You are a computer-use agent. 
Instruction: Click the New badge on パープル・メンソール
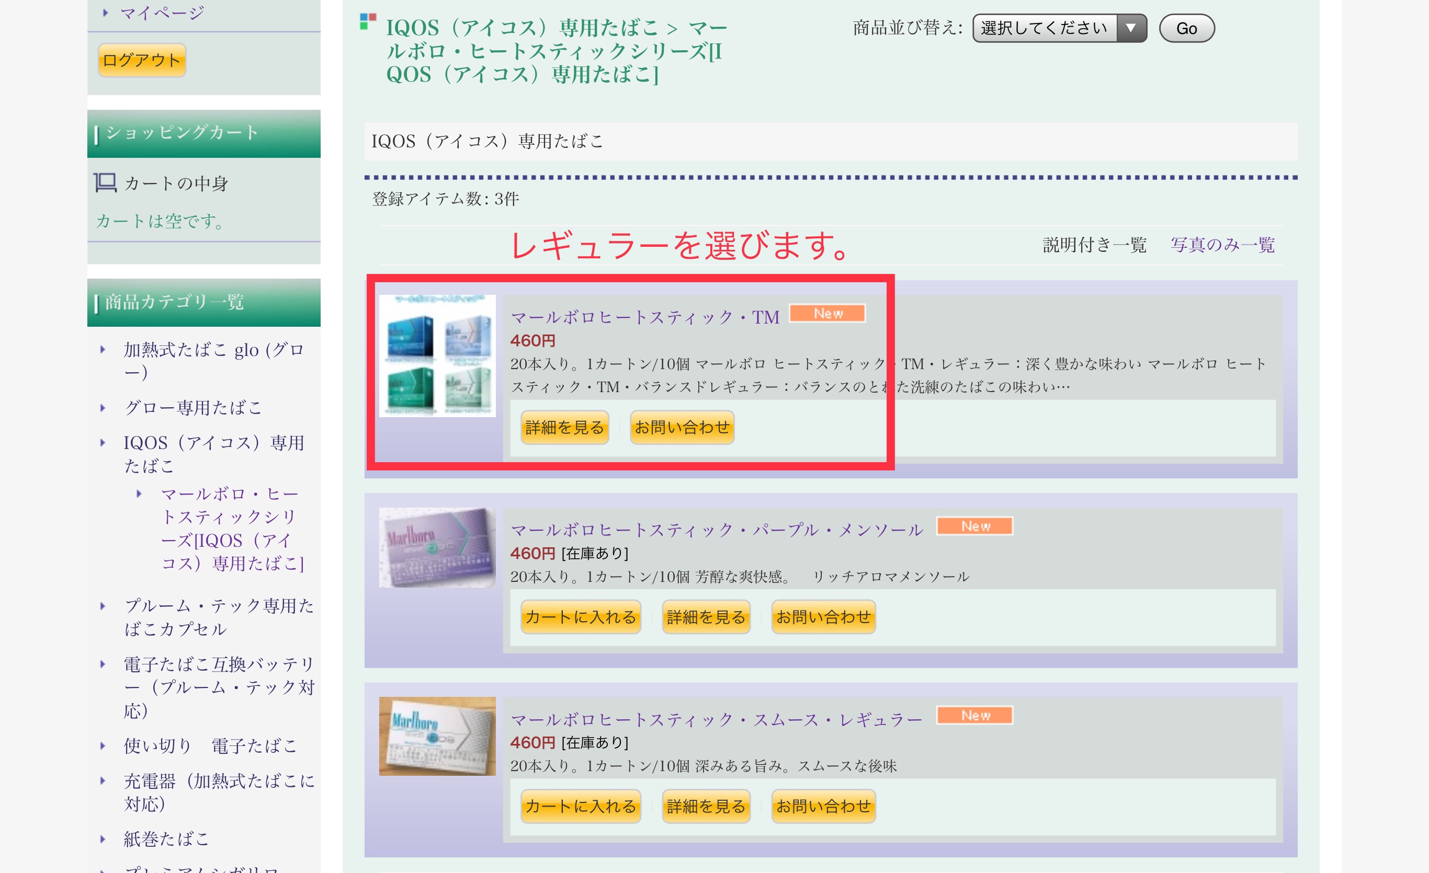coord(975,526)
